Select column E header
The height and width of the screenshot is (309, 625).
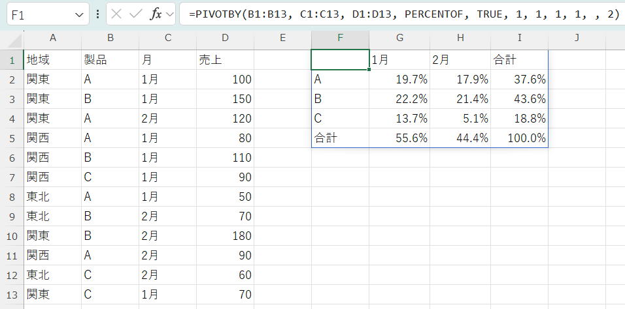pos(282,38)
